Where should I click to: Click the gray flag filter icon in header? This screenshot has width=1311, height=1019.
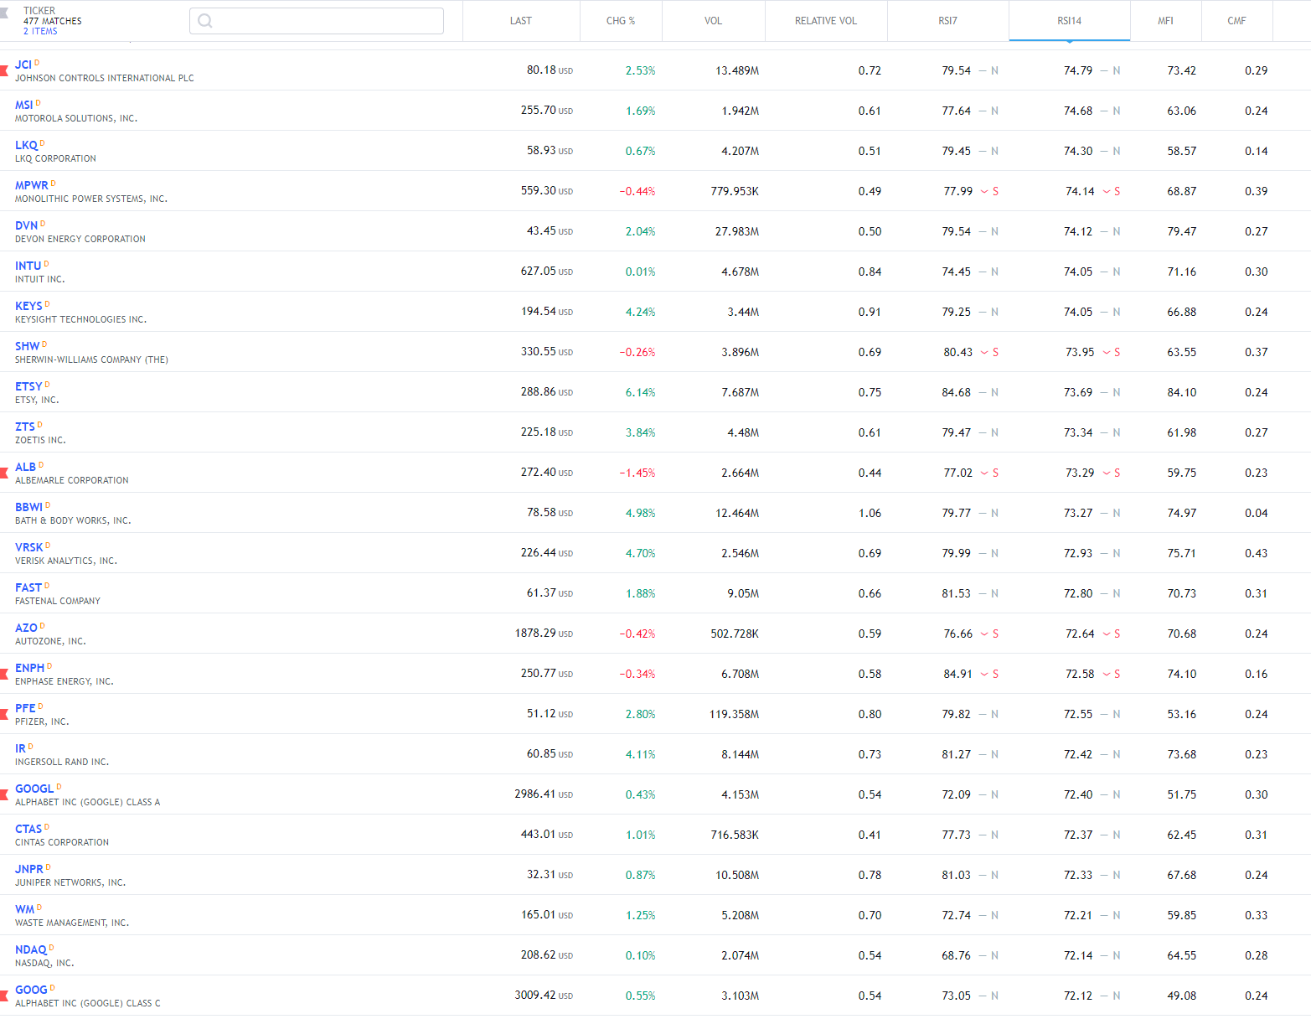[4, 12]
